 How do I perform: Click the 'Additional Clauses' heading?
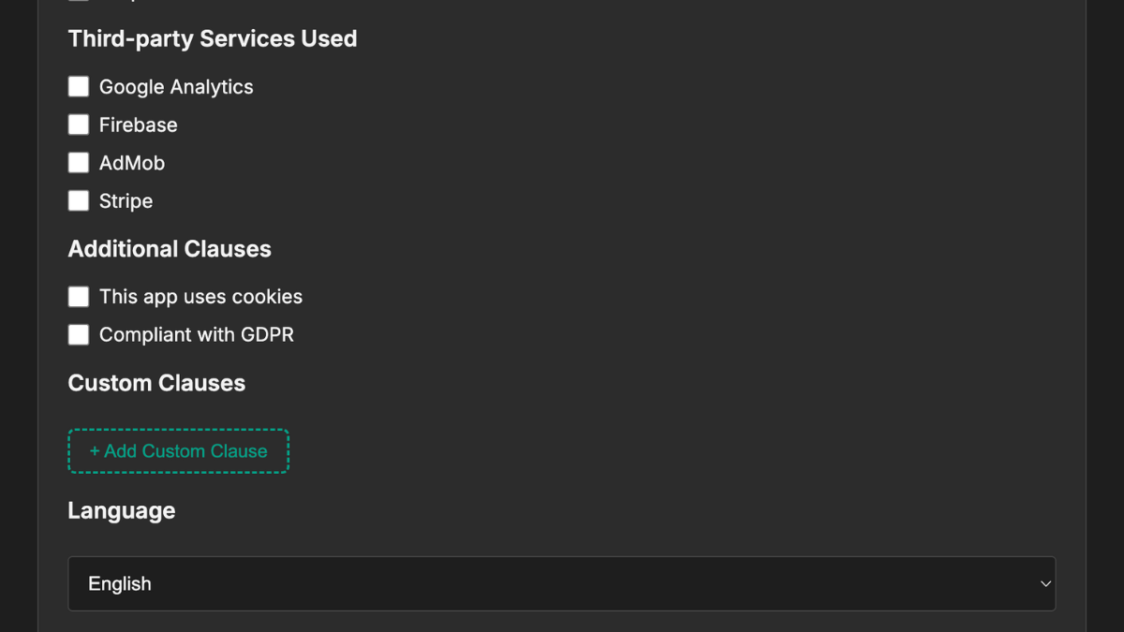tap(170, 249)
